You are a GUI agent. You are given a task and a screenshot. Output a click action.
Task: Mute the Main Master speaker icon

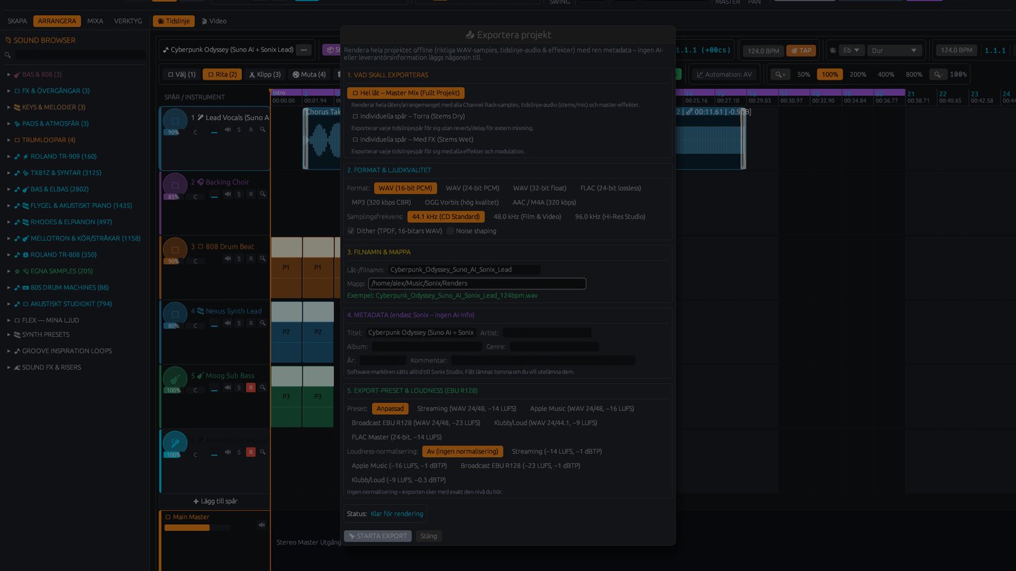point(261,525)
